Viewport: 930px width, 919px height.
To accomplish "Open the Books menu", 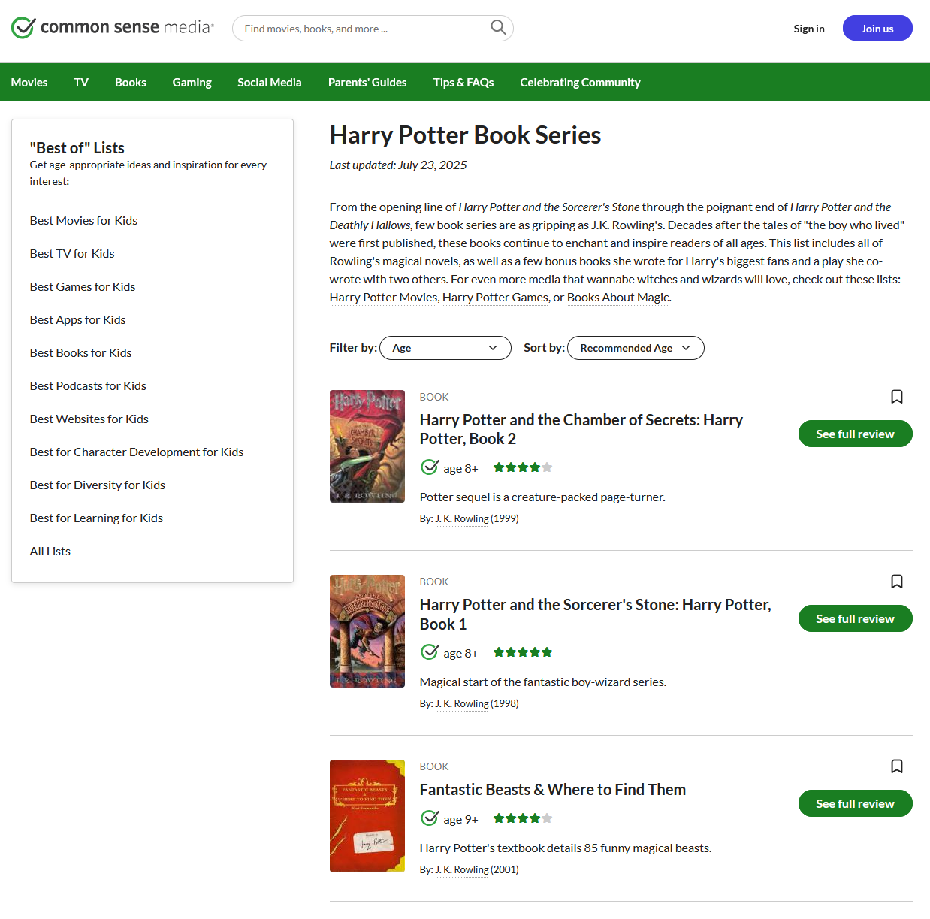I will click(x=131, y=82).
